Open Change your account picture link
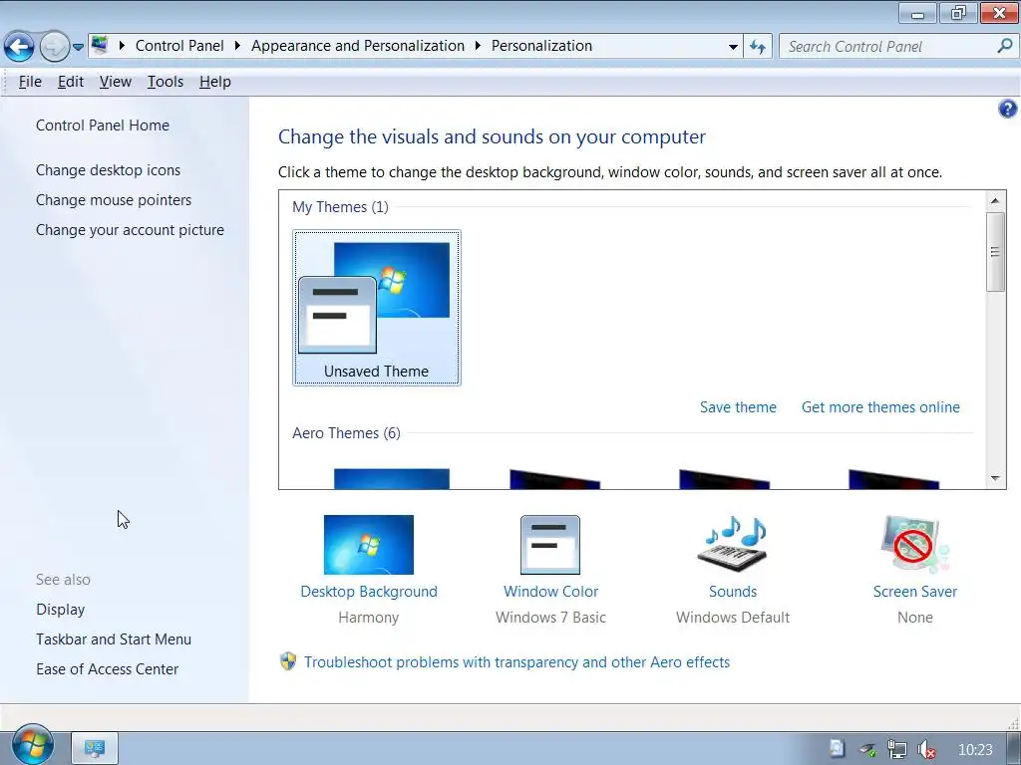1021x765 pixels. 130,230
